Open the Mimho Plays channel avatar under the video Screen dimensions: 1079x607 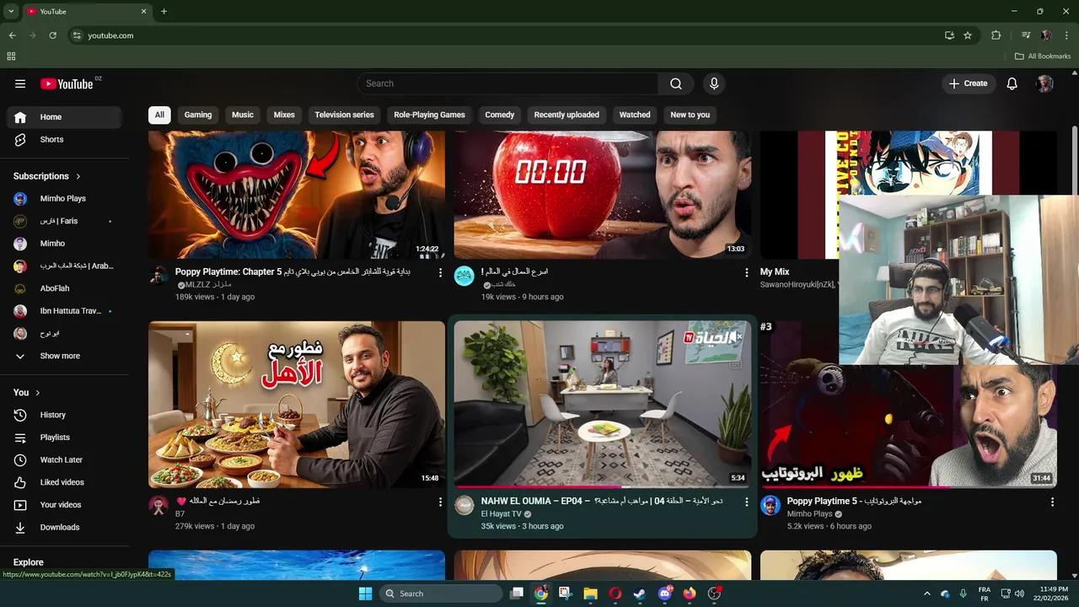click(x=770, y=505)
